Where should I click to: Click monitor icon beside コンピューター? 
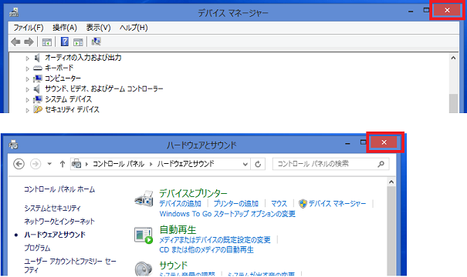click(x=38, y=78)
